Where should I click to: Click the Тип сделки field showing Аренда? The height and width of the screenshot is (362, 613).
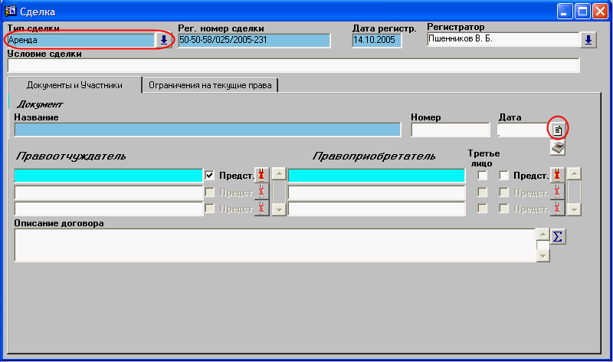click(81, 40)
